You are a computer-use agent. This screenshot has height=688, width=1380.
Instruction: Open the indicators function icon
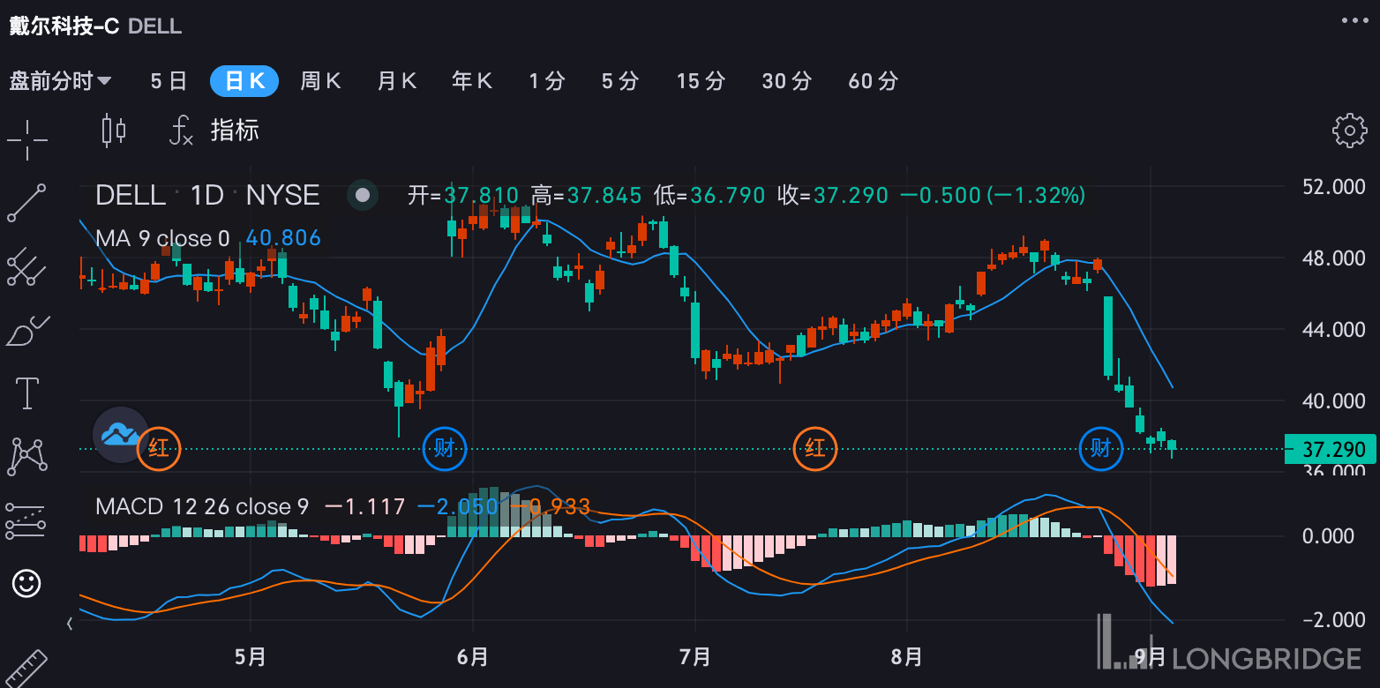(x=180, y=131)
